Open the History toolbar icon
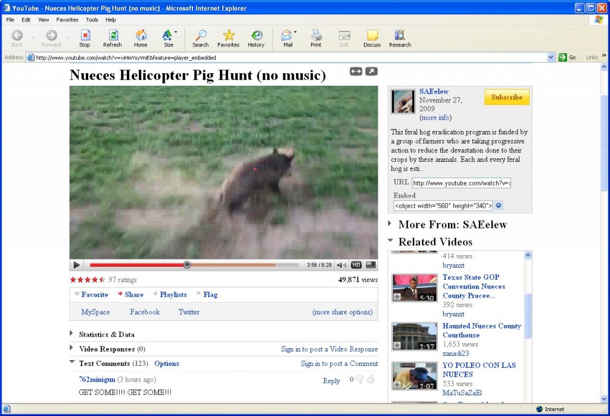The width and height of the screenshot is (610, 416). coord(256,36)
